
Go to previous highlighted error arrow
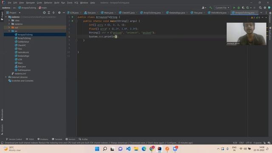[263, 17]
